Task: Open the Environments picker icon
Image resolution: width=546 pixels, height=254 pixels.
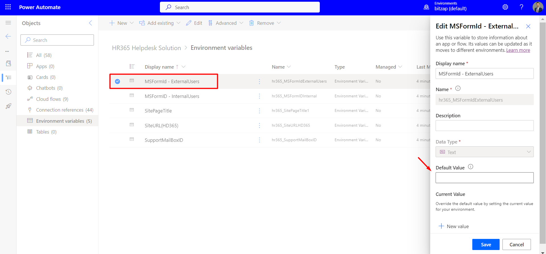Action: (x=426, y=7)
